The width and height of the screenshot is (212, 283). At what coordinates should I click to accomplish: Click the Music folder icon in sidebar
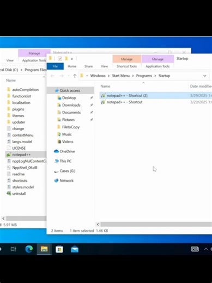(59, 134)
